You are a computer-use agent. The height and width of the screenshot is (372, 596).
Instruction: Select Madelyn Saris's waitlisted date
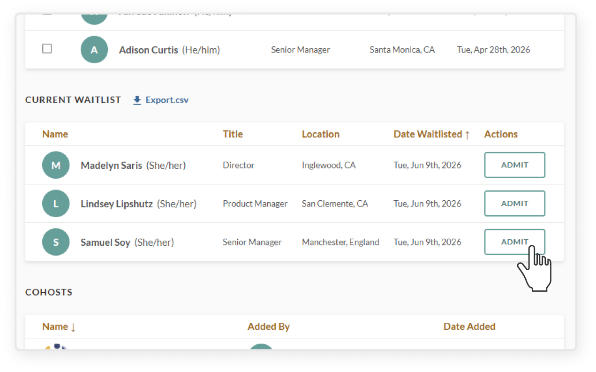[428, 165]
